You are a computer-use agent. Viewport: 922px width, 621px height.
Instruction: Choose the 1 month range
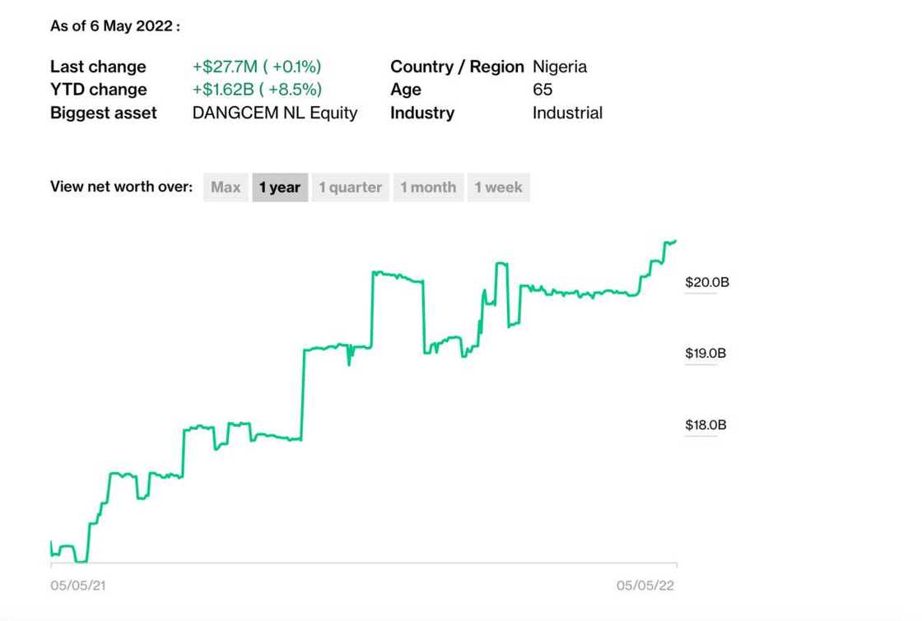tap(428, 188)
